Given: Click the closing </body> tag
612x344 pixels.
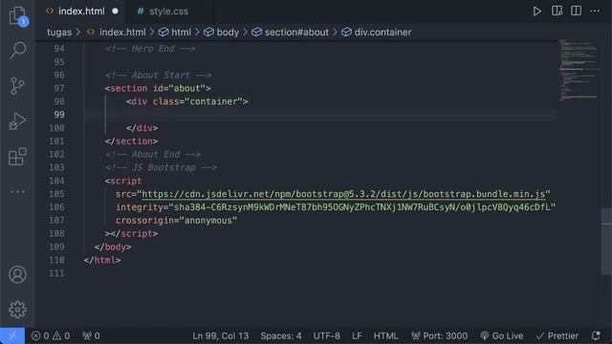Looking at the screenshot, I should pos(113,247).
